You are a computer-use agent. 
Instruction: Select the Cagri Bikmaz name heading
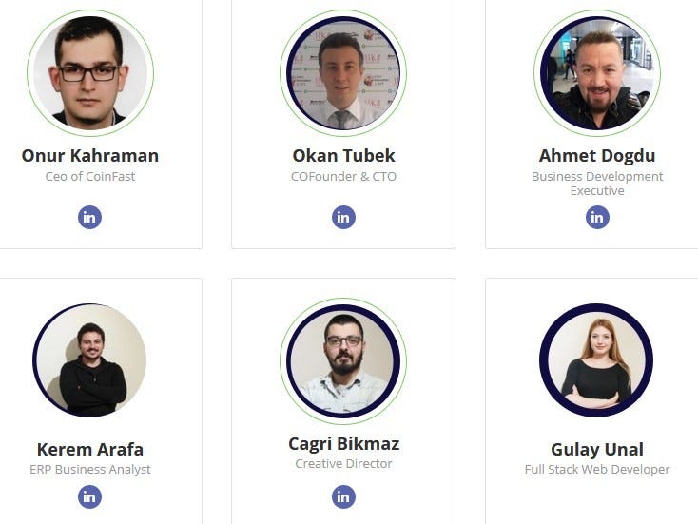[343, 444]
